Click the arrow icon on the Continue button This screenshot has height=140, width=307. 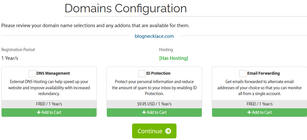pos(168,131)
